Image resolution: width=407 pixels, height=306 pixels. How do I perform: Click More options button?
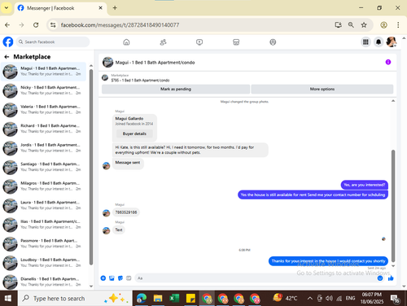point(322,89)
